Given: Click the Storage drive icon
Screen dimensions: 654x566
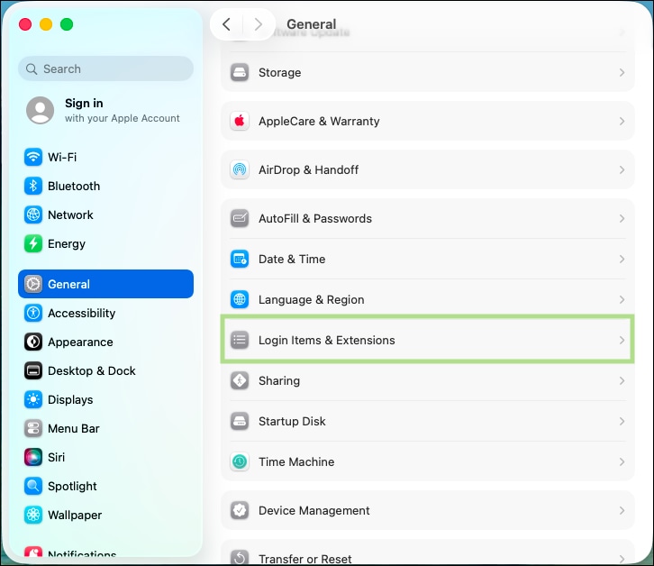Looking at the screenshot, I should tap(240, 73).
